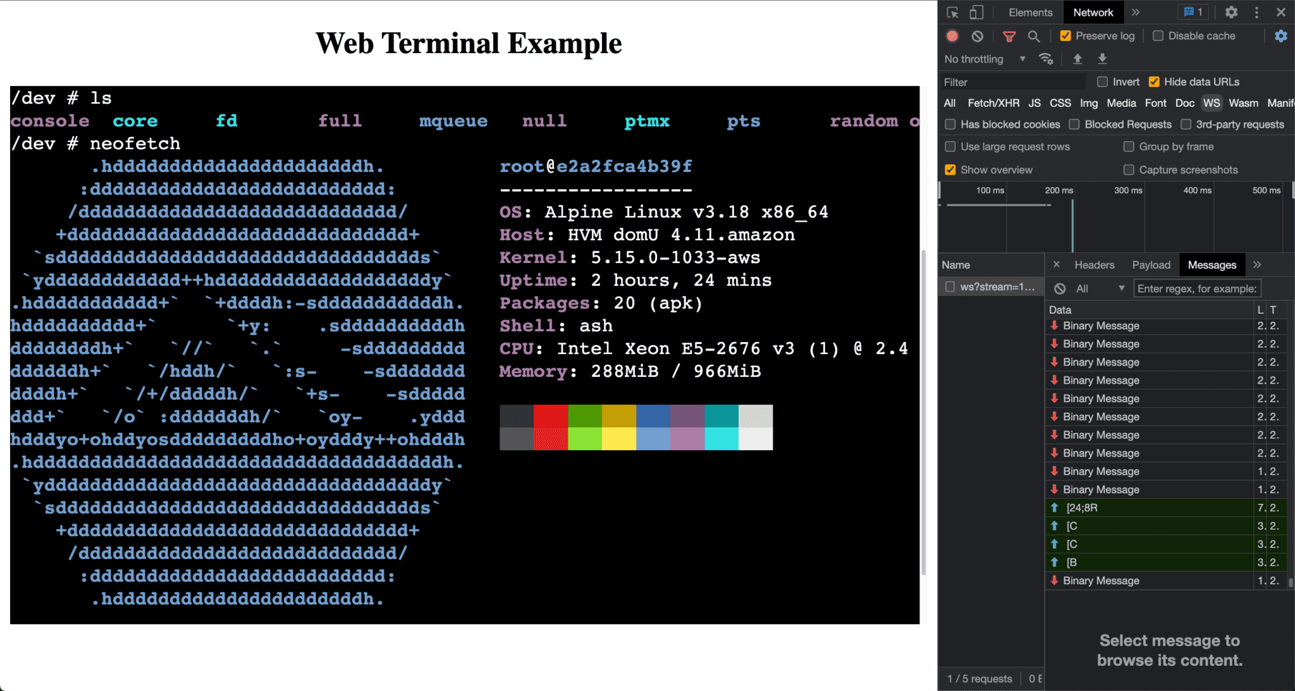Screen dimensions: 1295x691
Task: Open the network request search
Action: (x=1034, y=36)
